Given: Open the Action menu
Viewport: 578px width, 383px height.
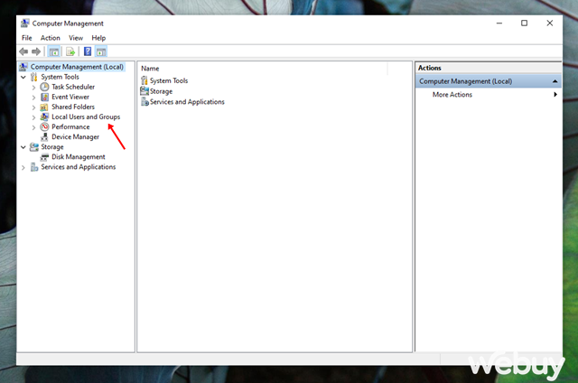Looking at the screenshot, I should point(51,38).
